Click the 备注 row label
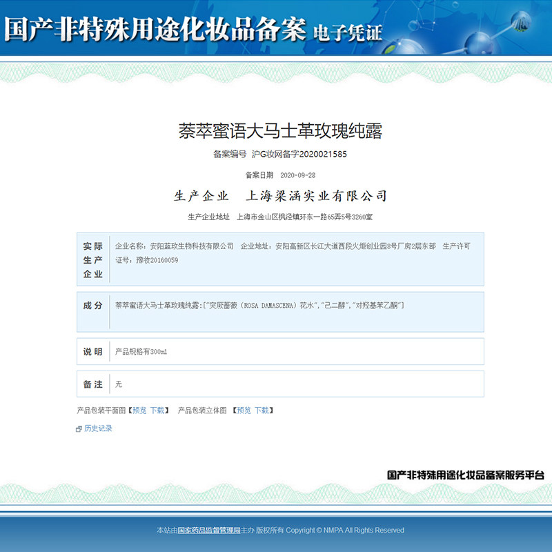552x552 pixels. [93, 384]
